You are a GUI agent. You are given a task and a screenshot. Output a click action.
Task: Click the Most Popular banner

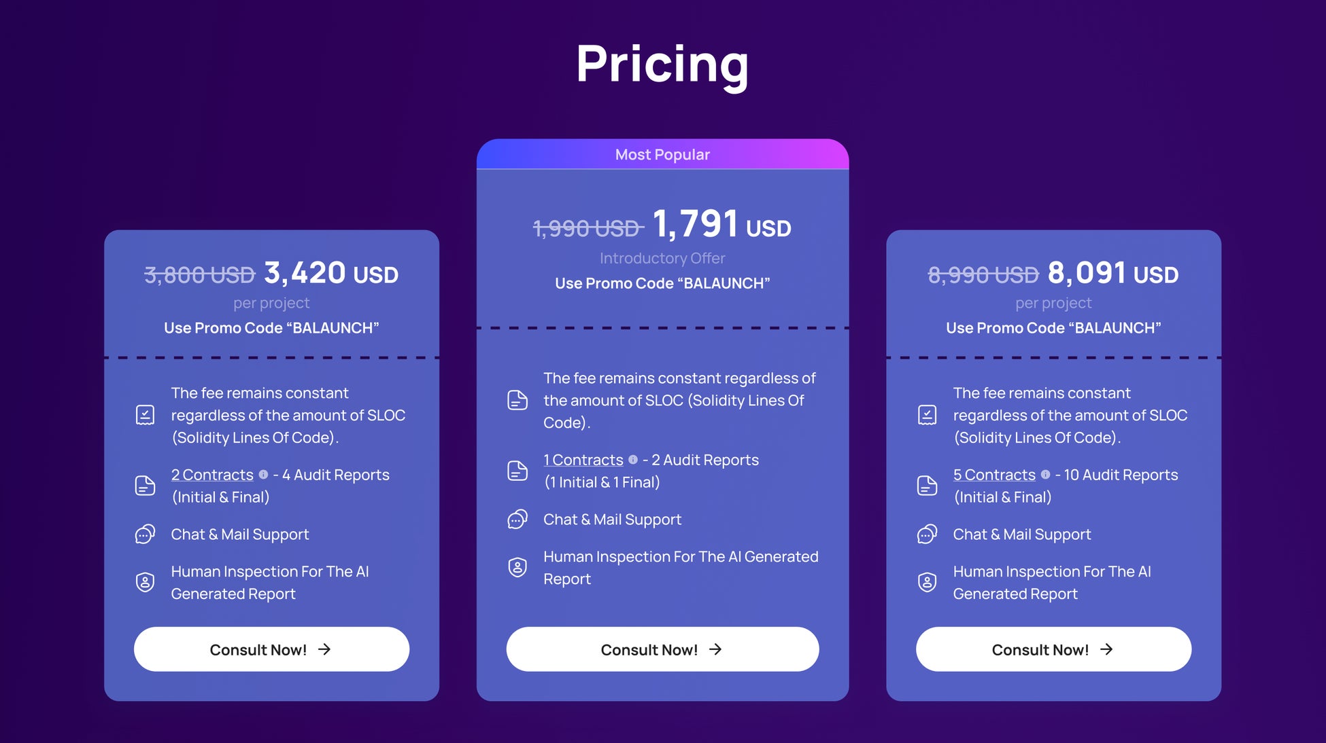tap(662, 155)
